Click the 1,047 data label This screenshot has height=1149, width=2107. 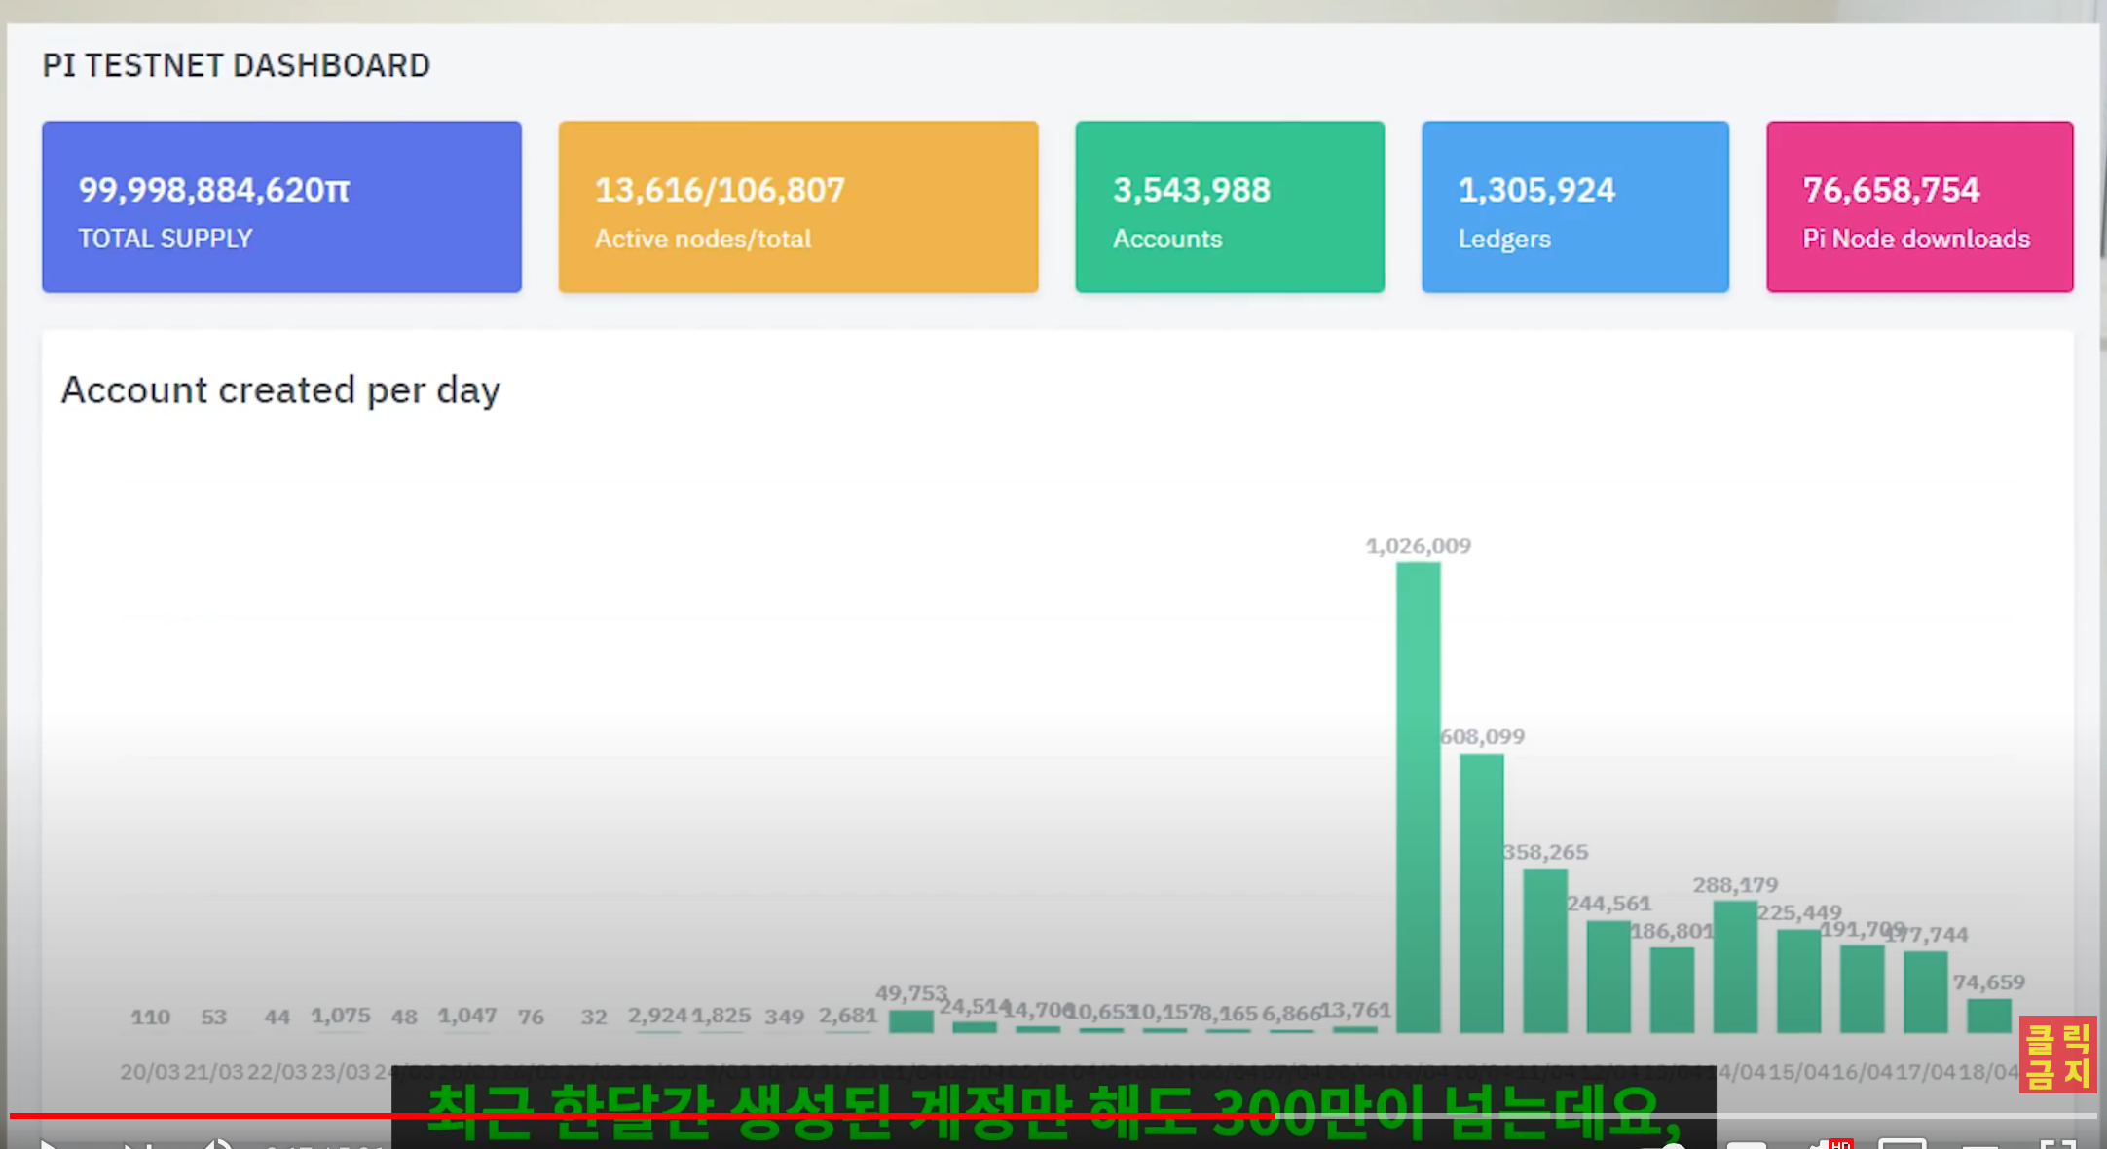point(467,1016)
